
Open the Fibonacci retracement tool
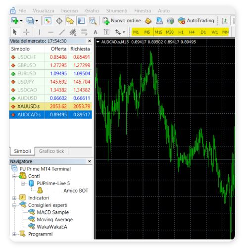coord(84,32)
